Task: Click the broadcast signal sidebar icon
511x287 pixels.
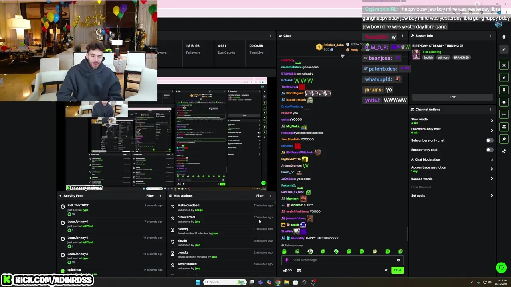Action: click(x=504, y=114)
